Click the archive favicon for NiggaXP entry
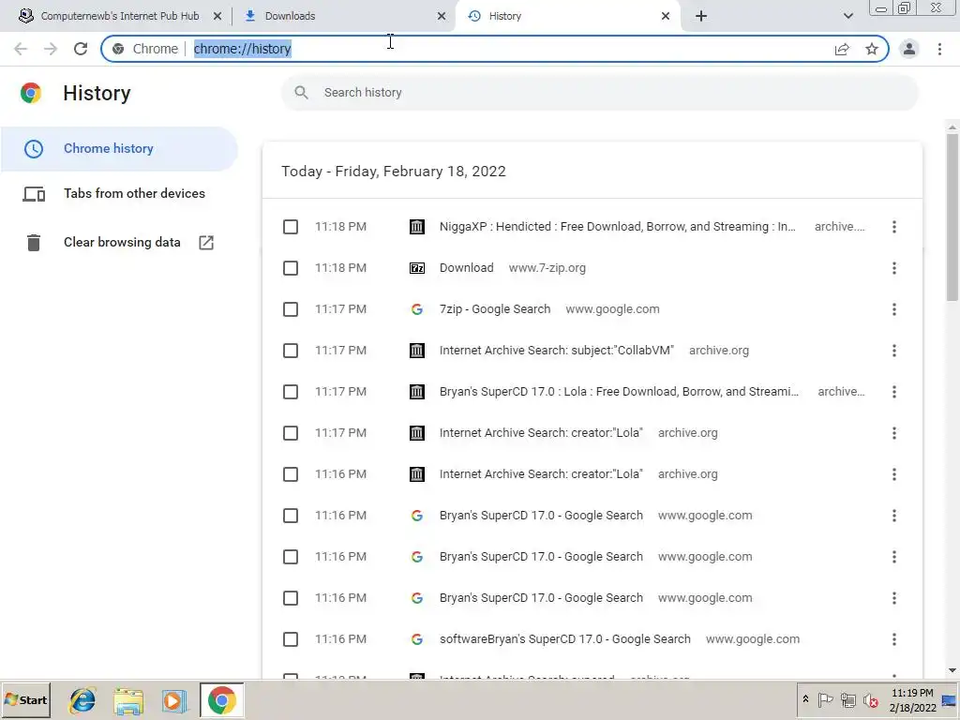Viewport: 960px width, 720px height. [417, 227]
